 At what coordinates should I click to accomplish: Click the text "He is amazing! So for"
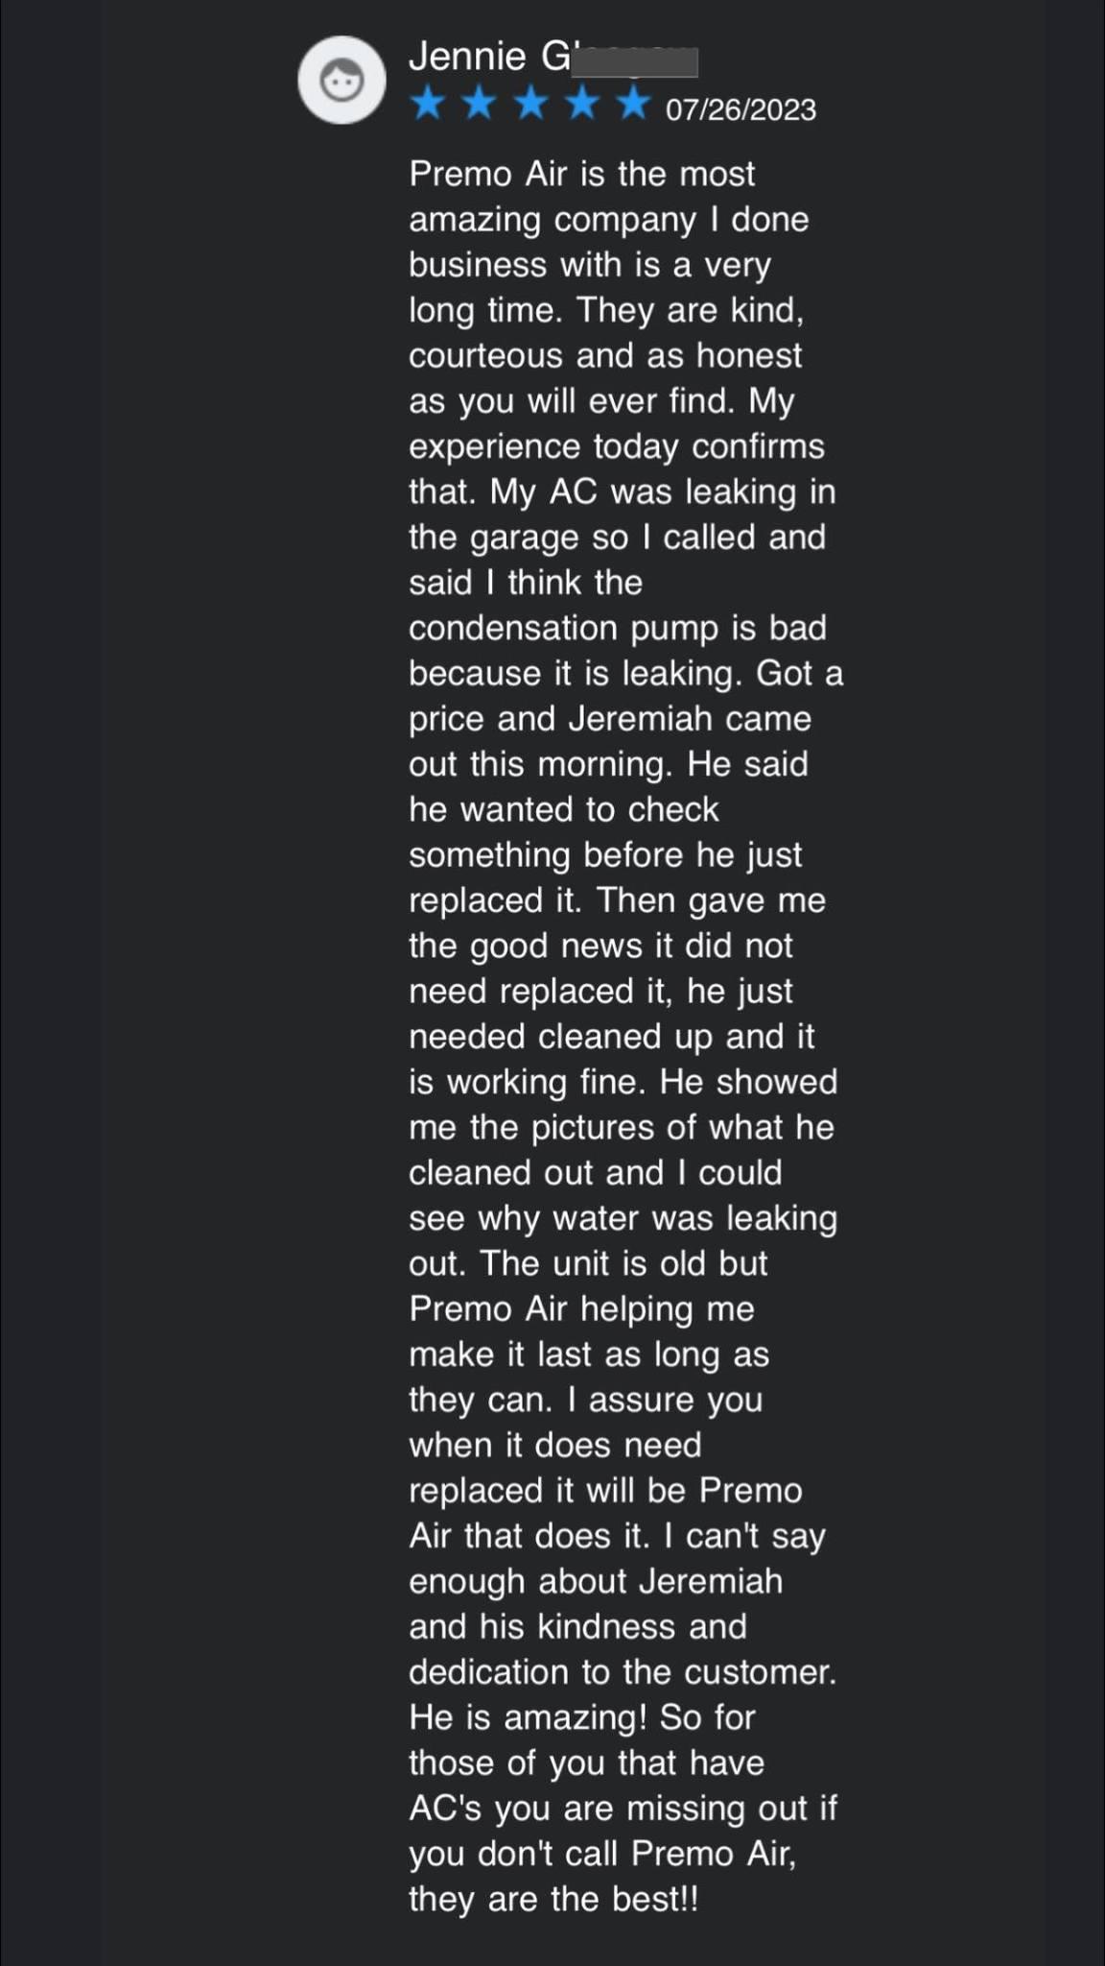581,1717
